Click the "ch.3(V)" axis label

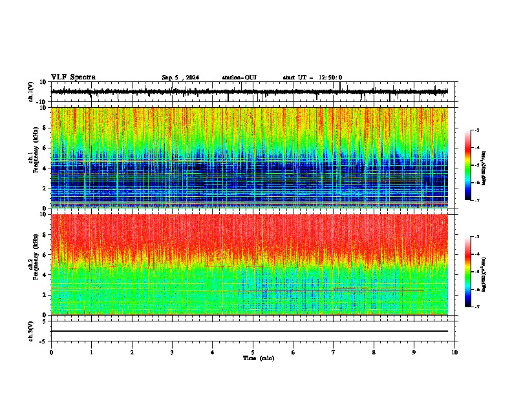pos(31,331)
